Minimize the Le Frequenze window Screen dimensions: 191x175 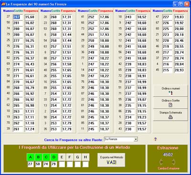(175, 4)
